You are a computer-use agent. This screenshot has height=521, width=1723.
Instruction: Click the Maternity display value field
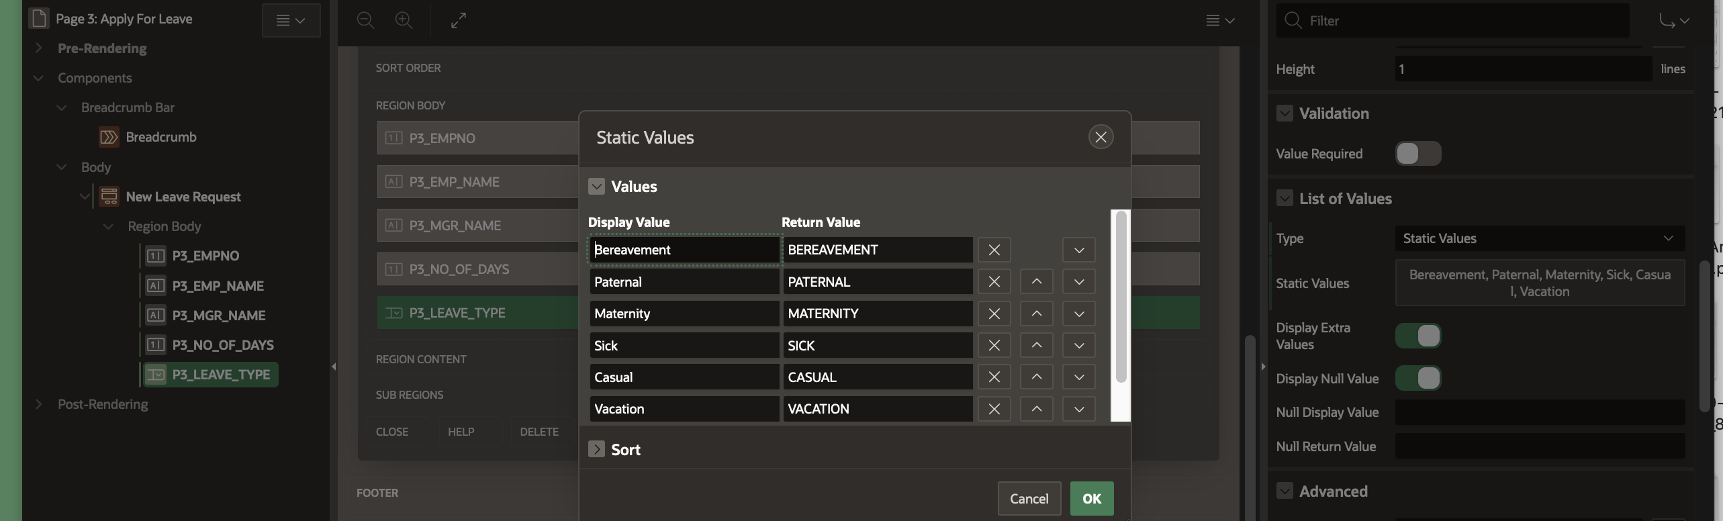684,314
